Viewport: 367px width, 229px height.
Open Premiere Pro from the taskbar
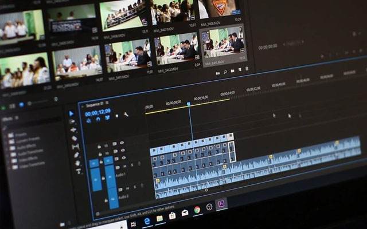[x=221, y=204]
